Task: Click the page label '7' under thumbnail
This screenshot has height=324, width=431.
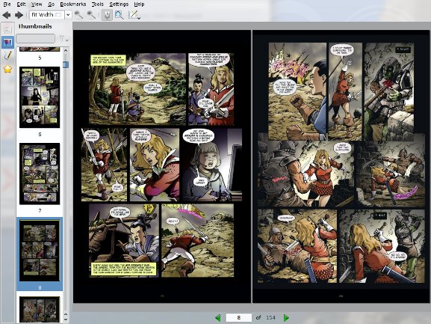Action: 40,210
